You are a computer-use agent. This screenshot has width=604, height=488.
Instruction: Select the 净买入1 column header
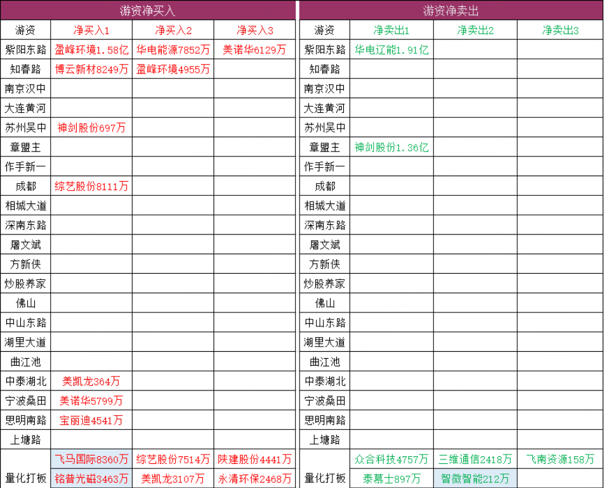[91, 30]
